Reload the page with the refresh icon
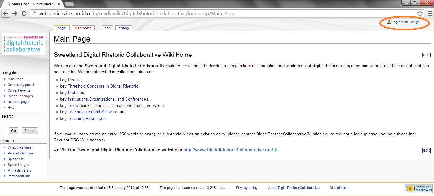This screenshot has width=434, height=196. (x=24, y=14)
